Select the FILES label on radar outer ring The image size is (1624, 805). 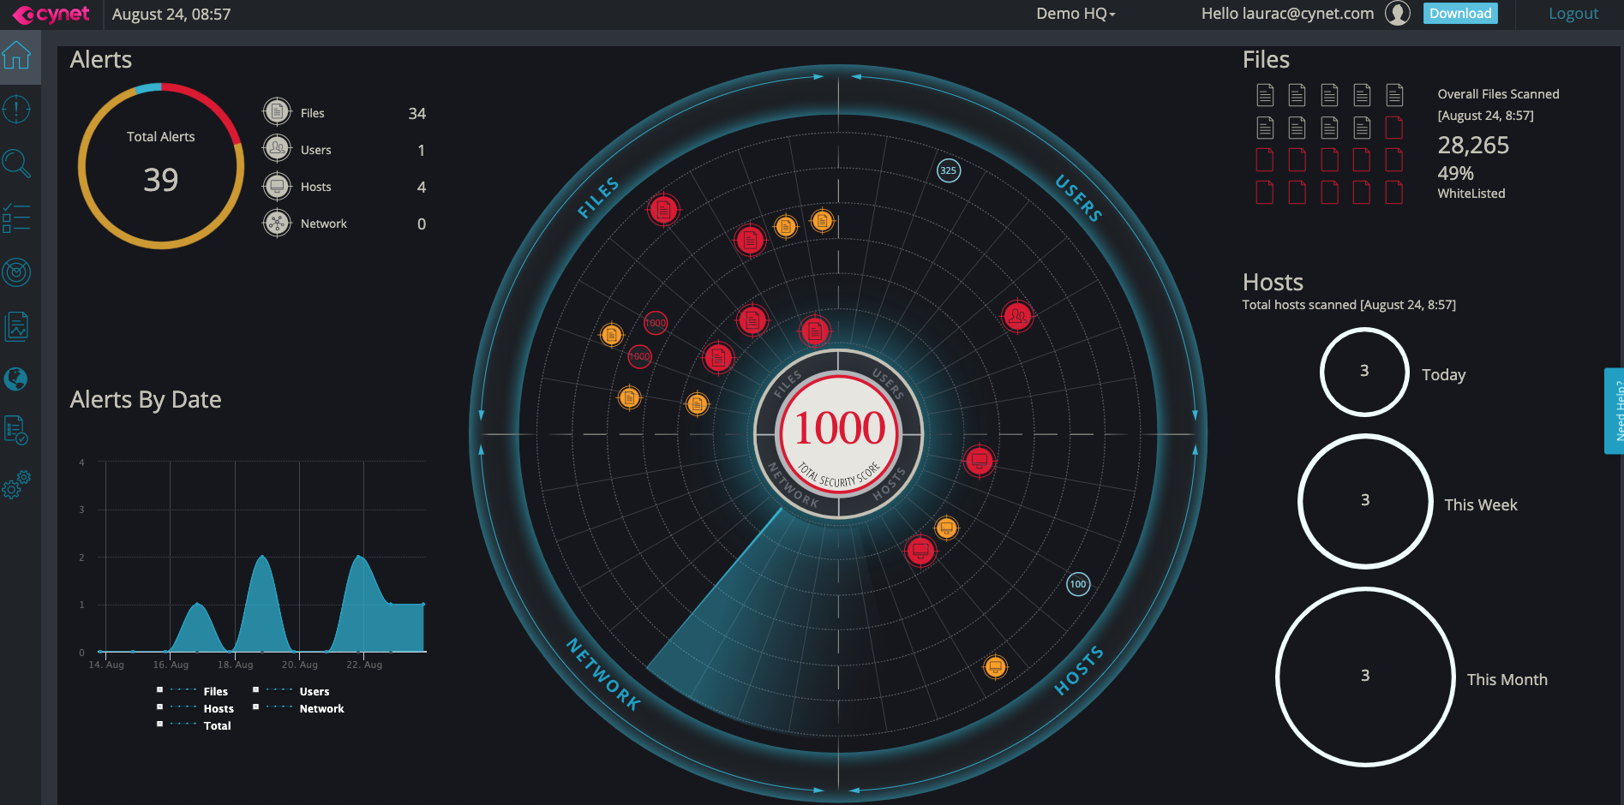[x=598, y=198]
